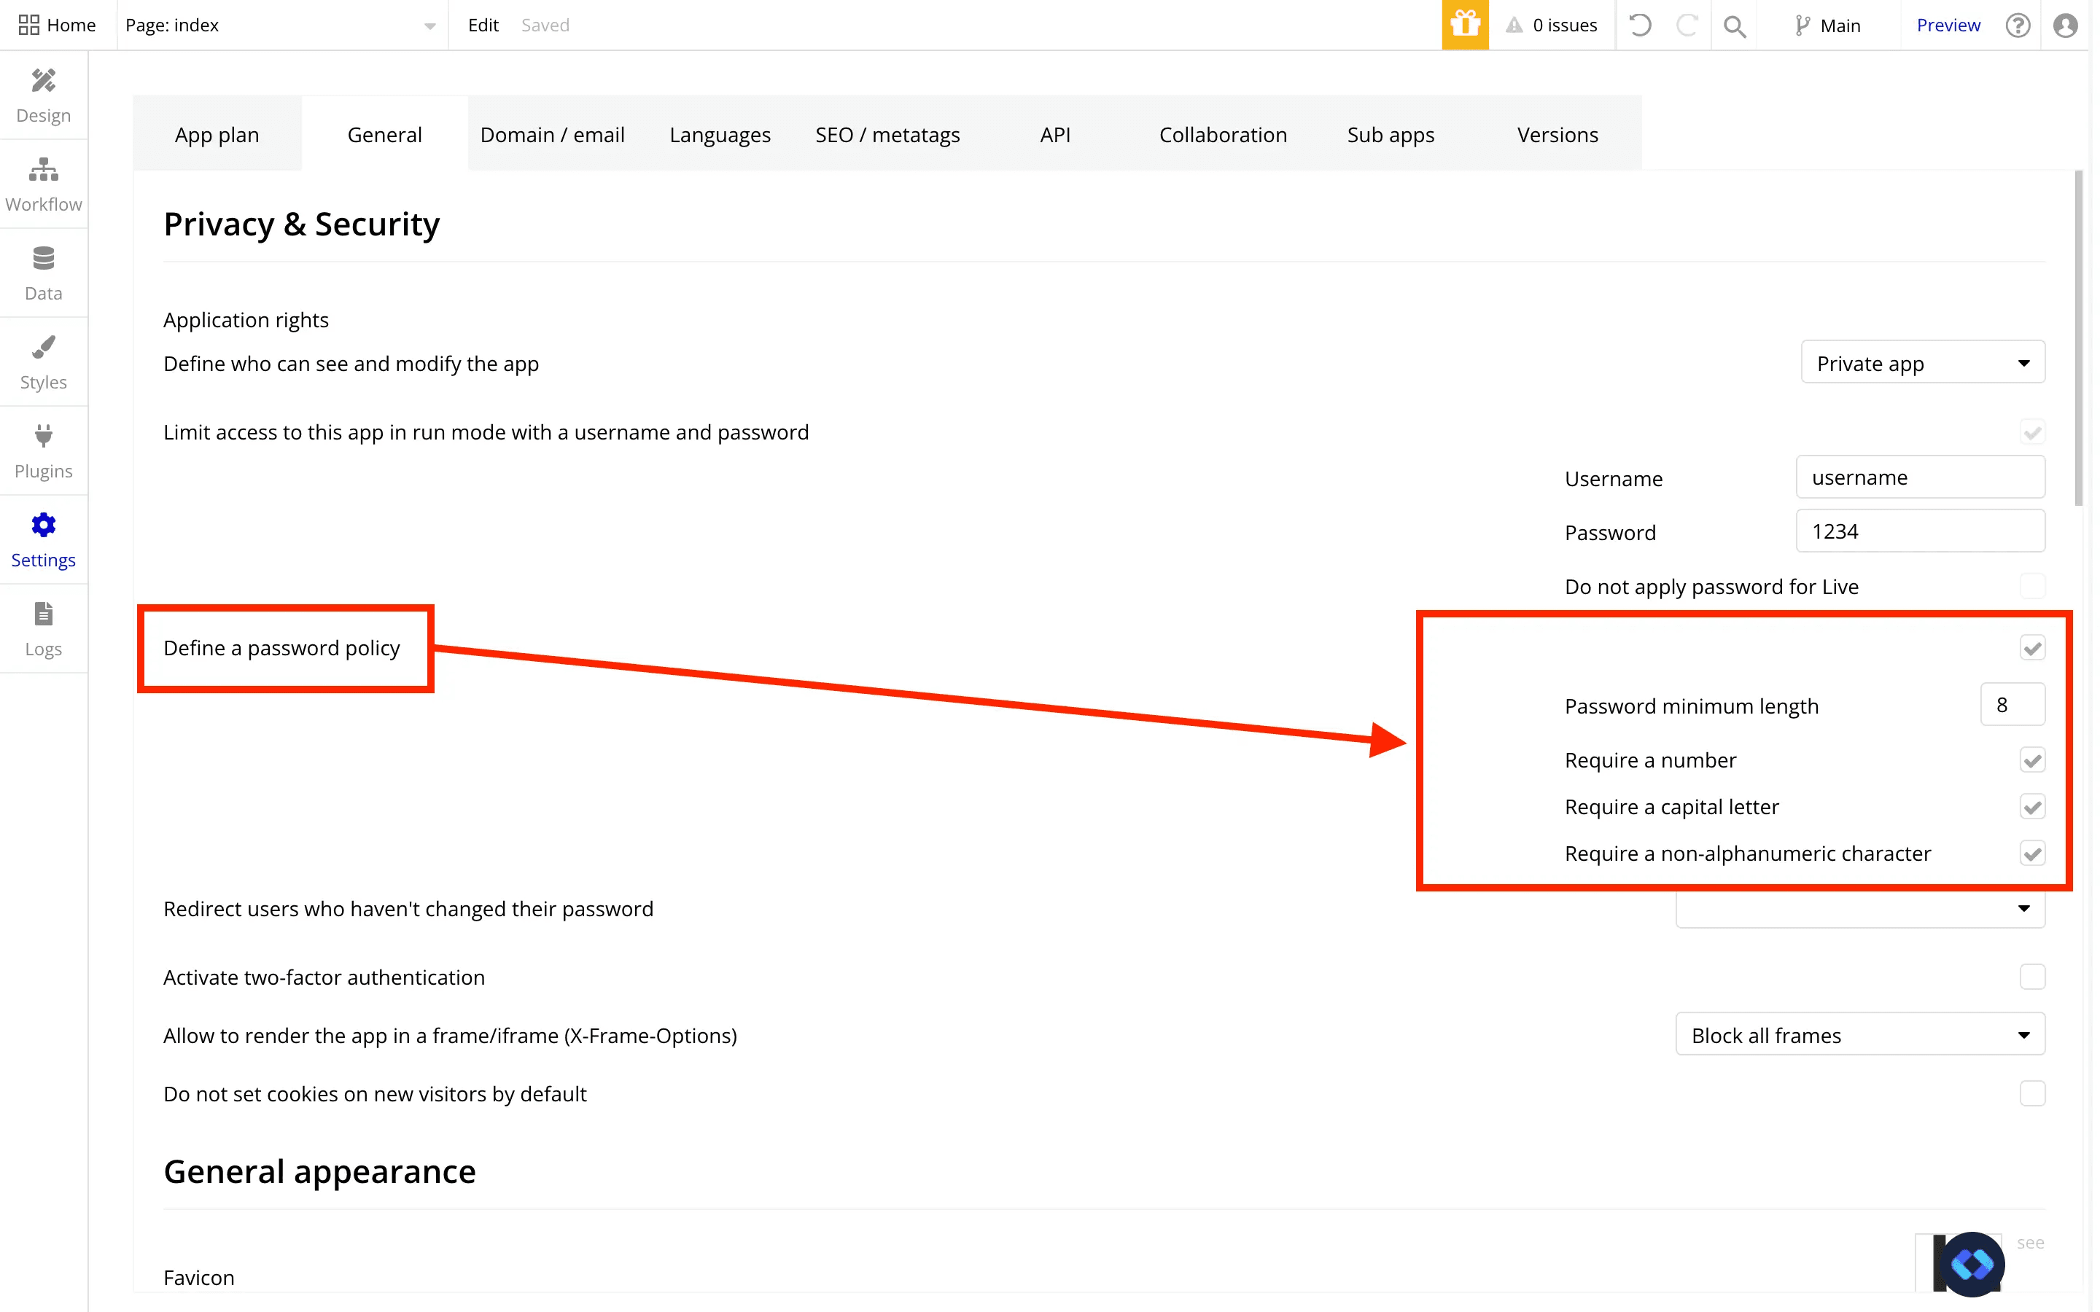
Task: Toggle Do not apply password for Live
Action: [x=2032, y=587]
